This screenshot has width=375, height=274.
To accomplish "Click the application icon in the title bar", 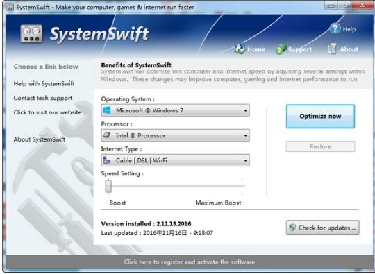I will tap(10, 7).
